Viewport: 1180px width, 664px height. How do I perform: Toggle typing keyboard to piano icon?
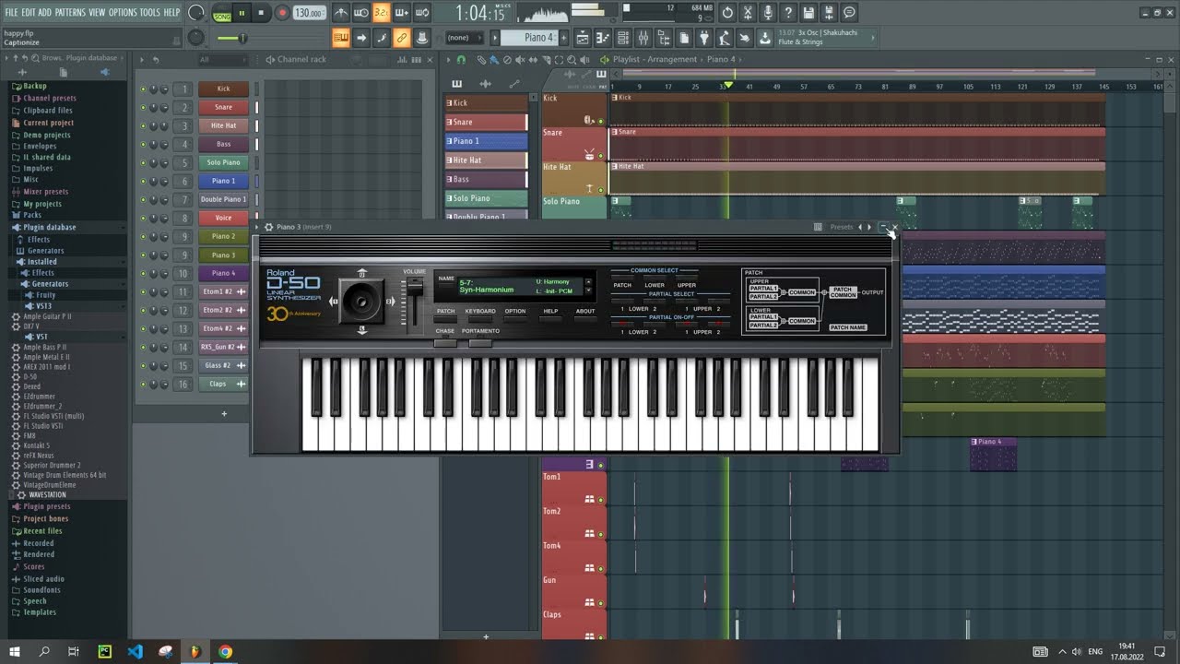point(341,38)
